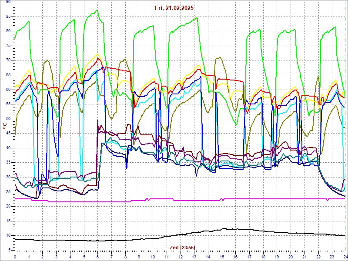
Task: Click the chart title "Fri, 21.02.2025"
Action: click(x=174, y=8)
